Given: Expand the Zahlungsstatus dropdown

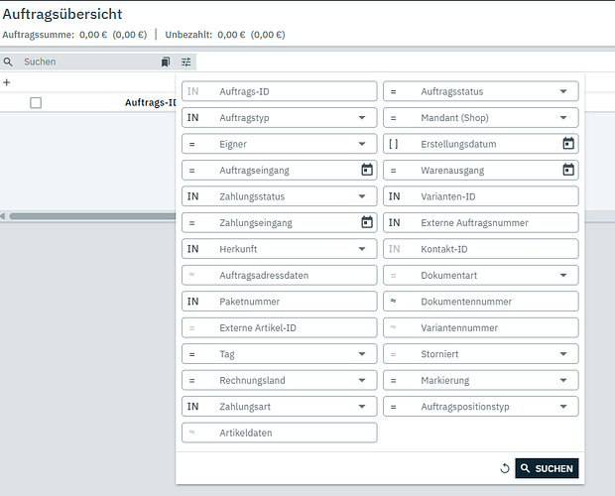Looking at the screenshot, I should coord(362,196).
